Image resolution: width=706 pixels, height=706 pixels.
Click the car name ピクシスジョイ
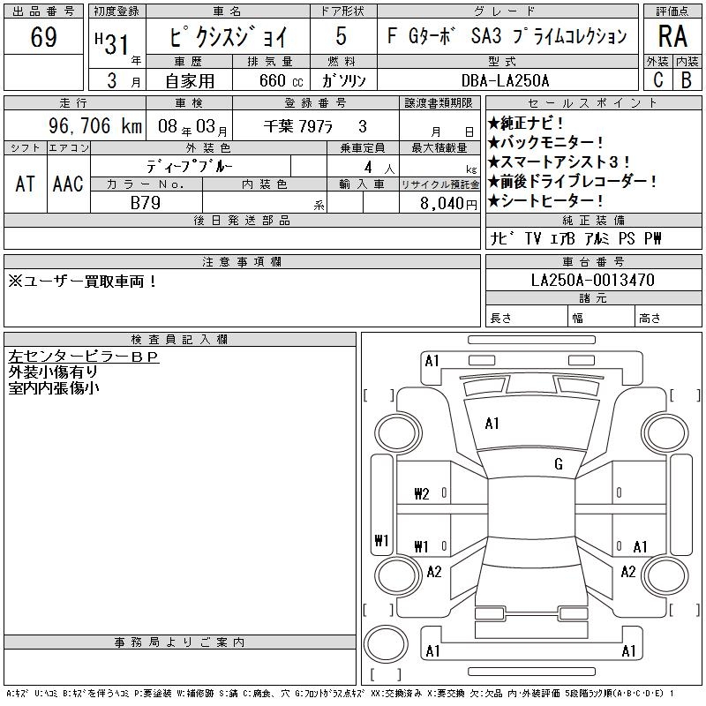click(x=228, y=37)
